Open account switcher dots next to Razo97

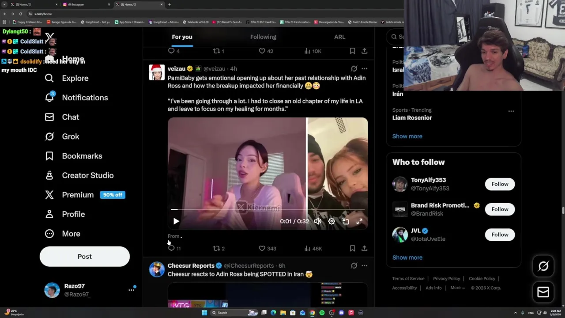pyautogui.click(x=131, y=290)
